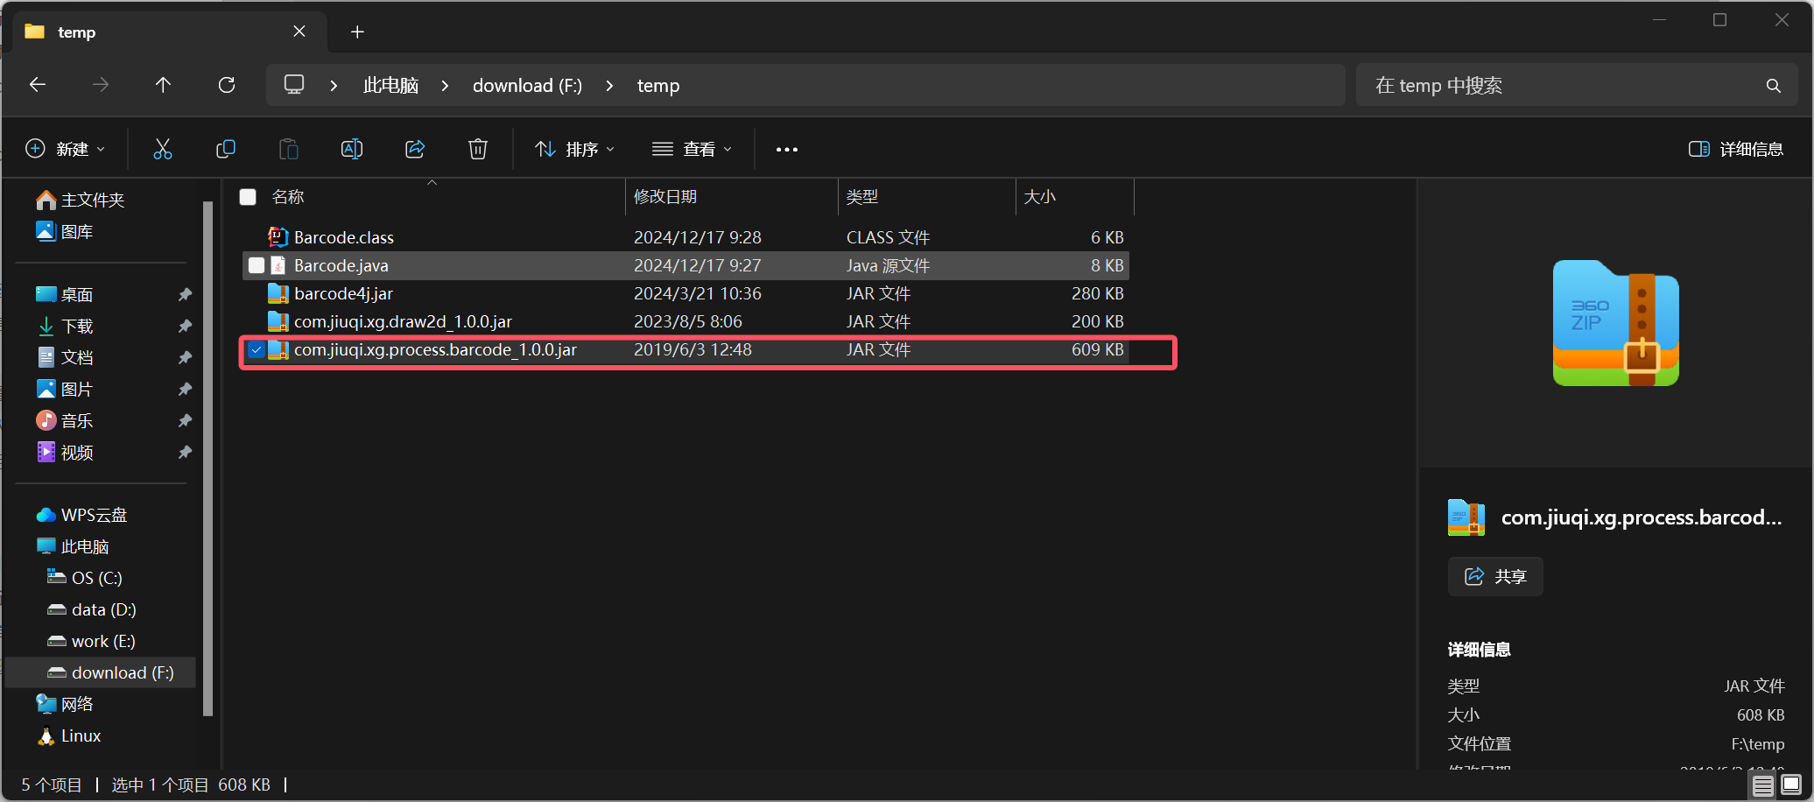
Task: Click download (F:) breadcrumb
Action: coord(527,86)
